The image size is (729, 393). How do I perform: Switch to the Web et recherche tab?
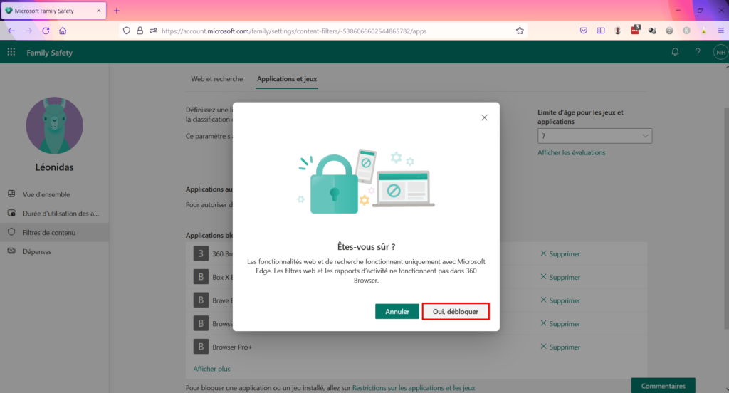pos(216,79)
